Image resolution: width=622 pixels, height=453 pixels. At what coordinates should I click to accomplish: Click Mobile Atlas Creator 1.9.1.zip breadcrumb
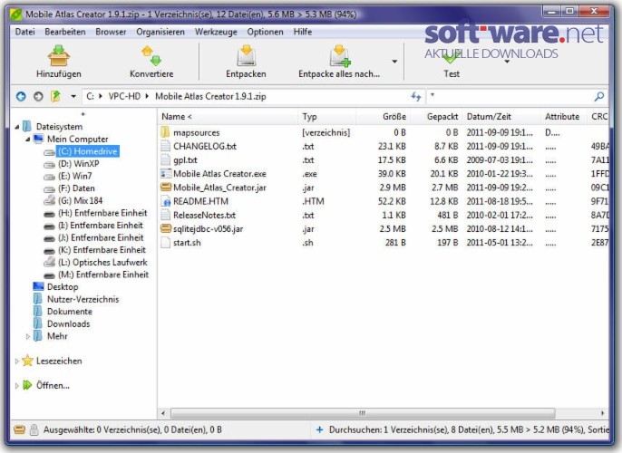210,96
